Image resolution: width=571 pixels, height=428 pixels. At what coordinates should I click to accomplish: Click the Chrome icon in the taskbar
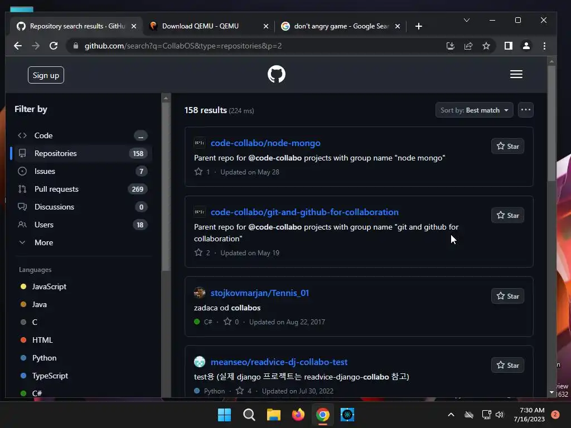(323, 415)
